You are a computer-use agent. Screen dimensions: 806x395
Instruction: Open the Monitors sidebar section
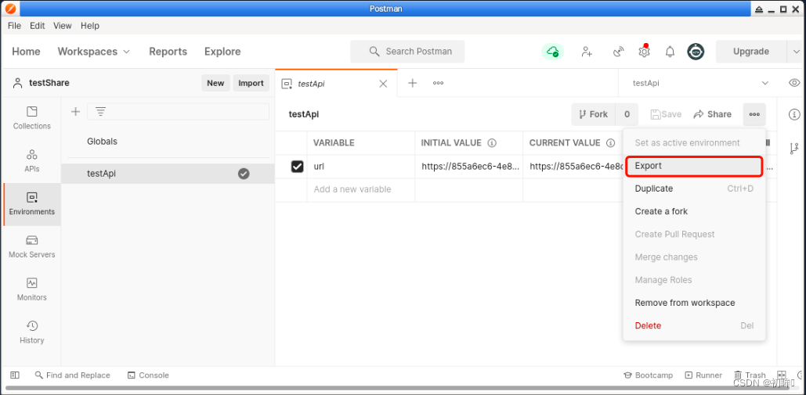click(32, 289)
